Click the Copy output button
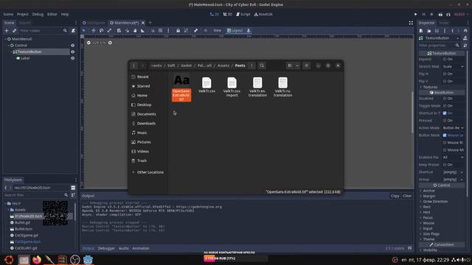Screen dimensions: 472x265 [x=395, y=196]
